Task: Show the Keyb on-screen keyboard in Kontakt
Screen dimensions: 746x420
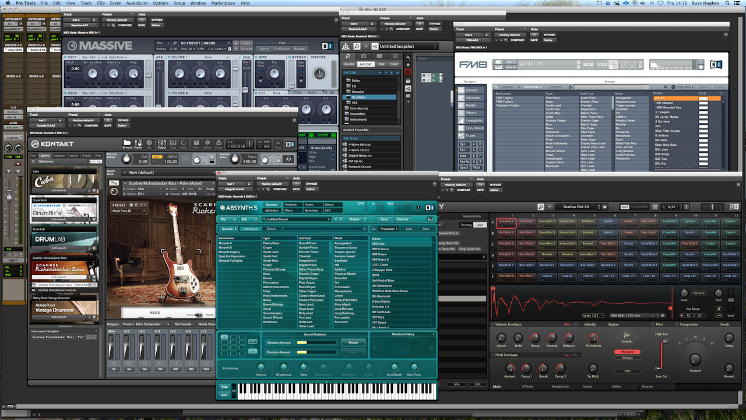Action: (x=173, y=144)
